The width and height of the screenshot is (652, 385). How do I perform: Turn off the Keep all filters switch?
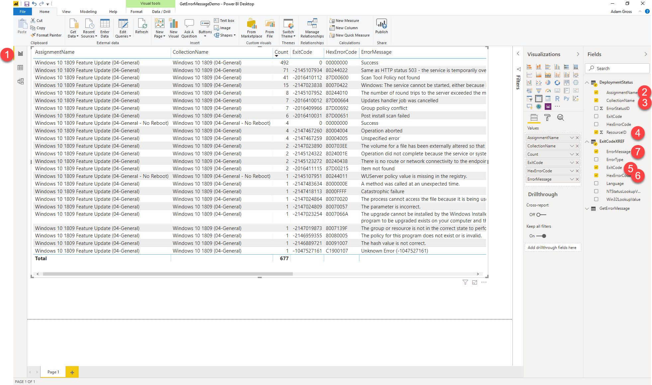tap(541, 236)
